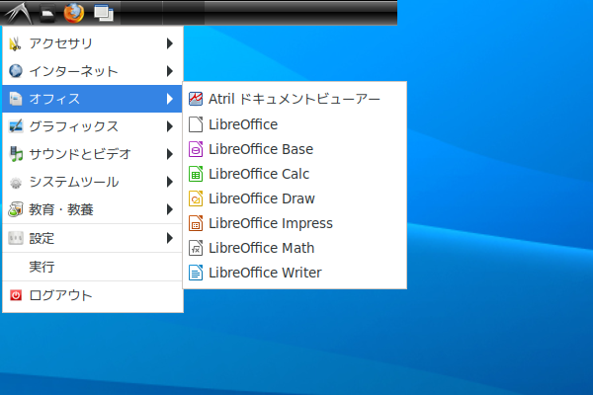Click the orange LibreOffice Impress icon
This screenshot has width=593, height=395.
[196, 223]
